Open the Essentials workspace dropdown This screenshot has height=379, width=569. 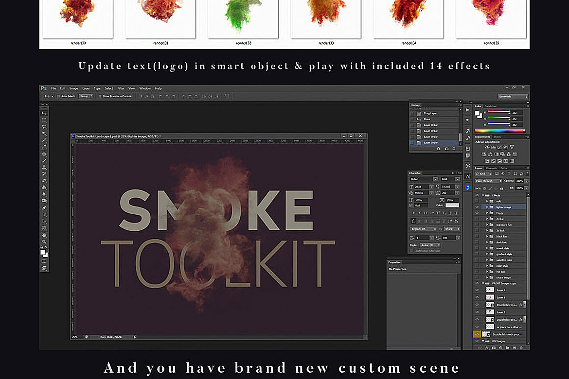point(512,96)
